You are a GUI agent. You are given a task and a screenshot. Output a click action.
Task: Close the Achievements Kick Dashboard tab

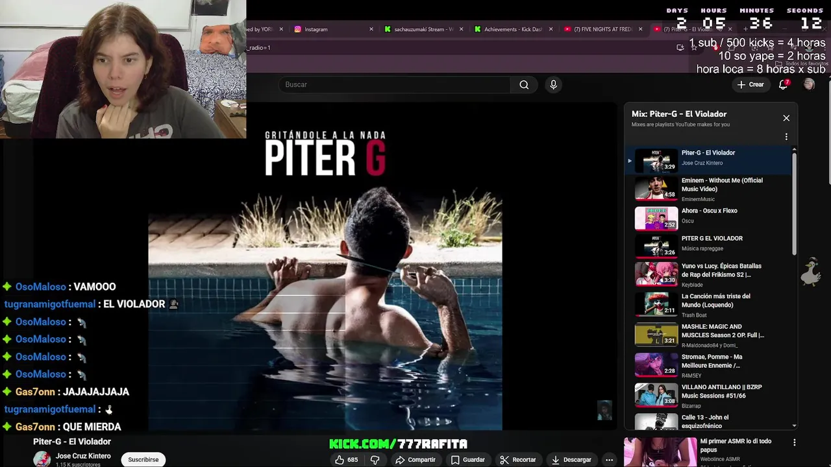(x=551, y=29)
